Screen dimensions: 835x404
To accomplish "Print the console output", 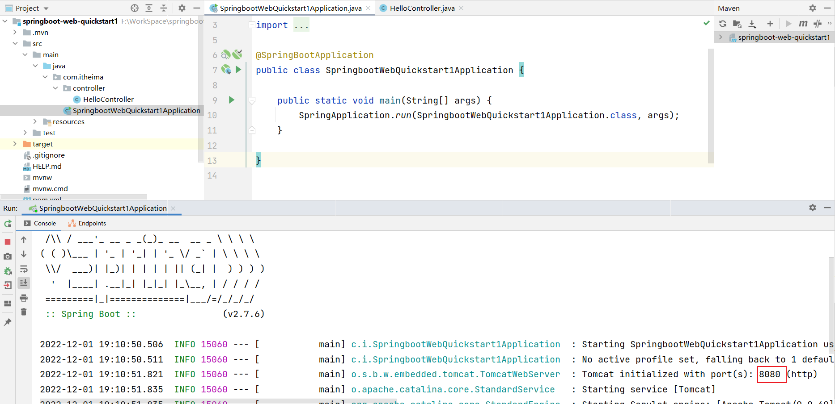I will pyautogui.click(x=24, y=298).
